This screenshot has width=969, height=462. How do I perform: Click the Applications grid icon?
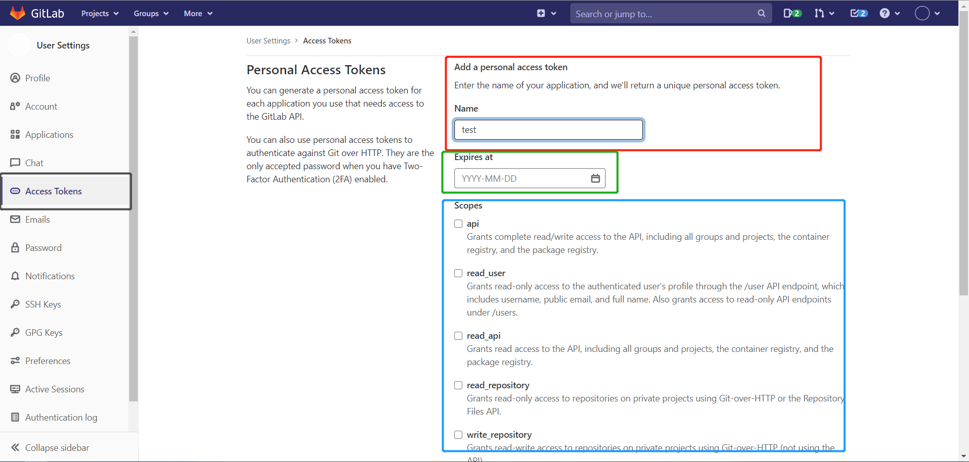tap(15, 135)
